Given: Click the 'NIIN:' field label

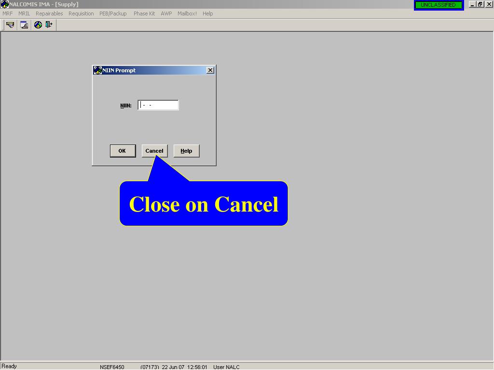Looking at the screenshot, I should pyautogui.click(x=126, y=106).
